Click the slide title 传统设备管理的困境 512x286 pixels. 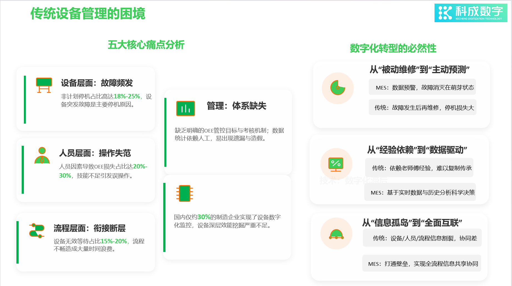click(x=88, y=13)
